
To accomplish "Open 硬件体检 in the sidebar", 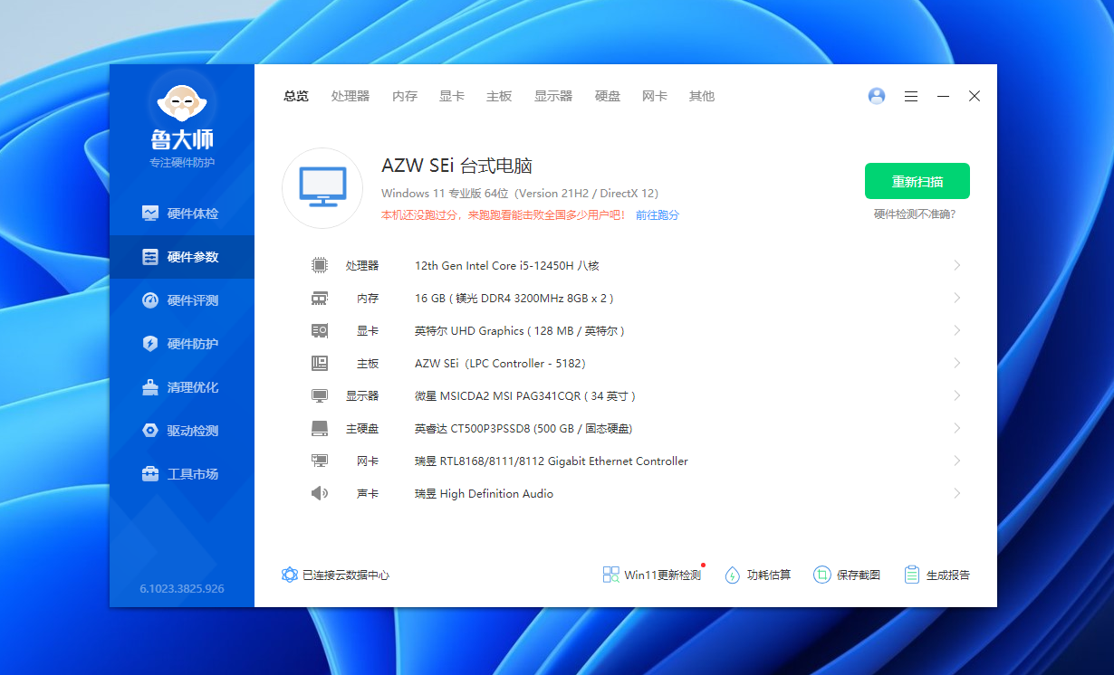I will click(x=182, y=214).
